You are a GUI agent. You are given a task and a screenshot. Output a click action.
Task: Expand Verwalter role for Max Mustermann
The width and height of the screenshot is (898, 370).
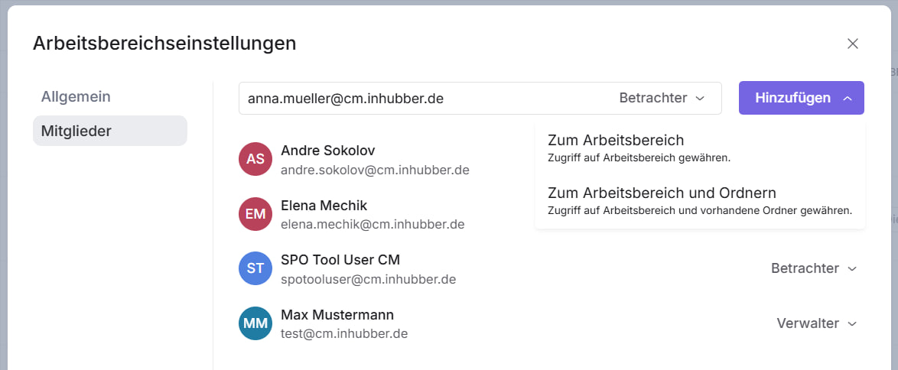(x=817, y=323)
